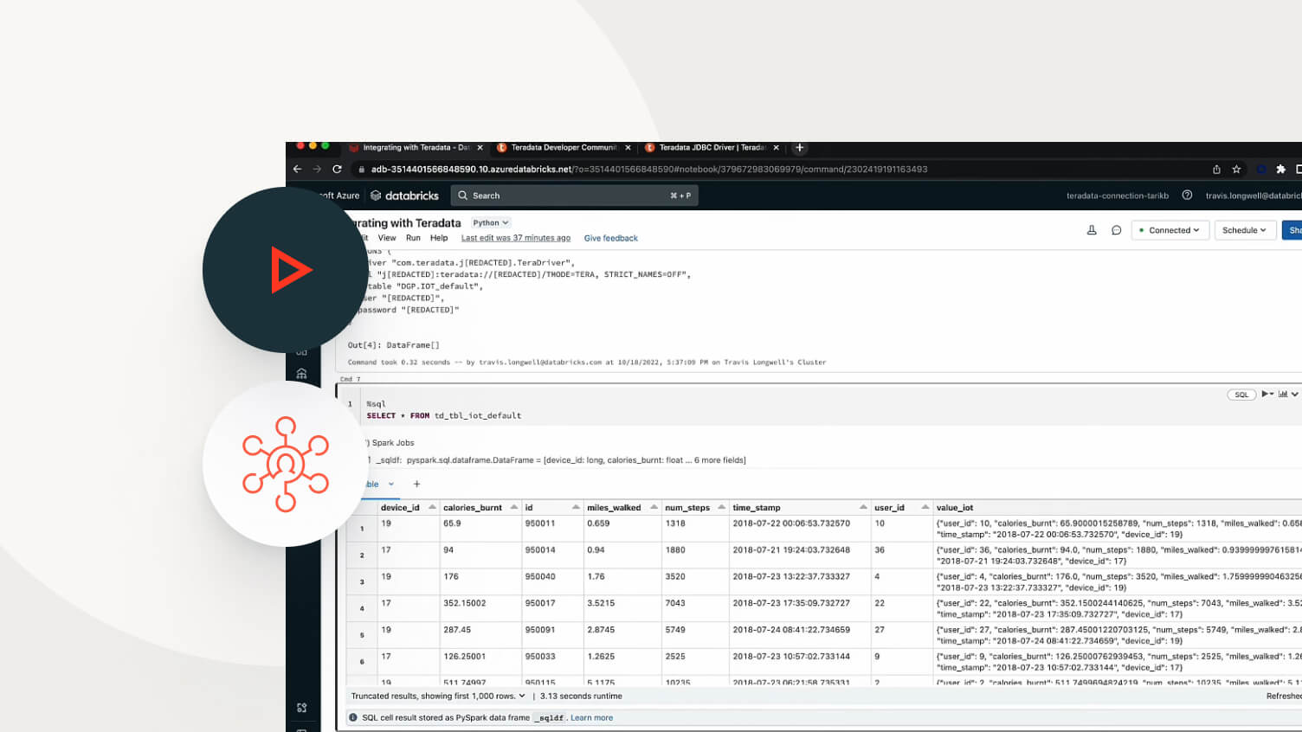Open the notebook comments icon
1302x732 pixels.
click(1116, 230)
